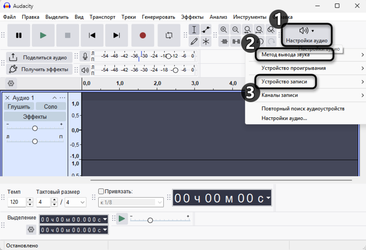This screenshot has width=366, height=250.
Task: Open the Настройки аудио dropdown button
Action: coord(307,35)
